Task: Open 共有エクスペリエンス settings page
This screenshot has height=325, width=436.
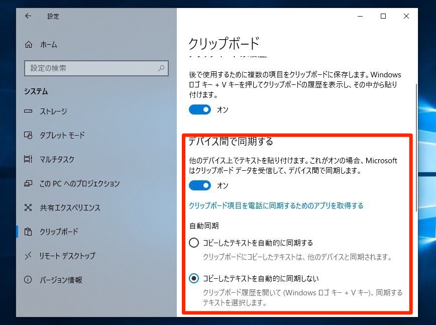Action: pos(70,207)
